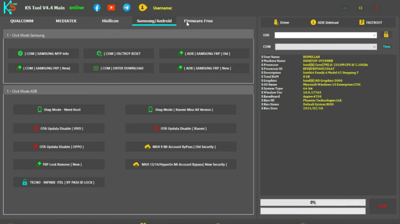Open the Driver tool
The image size is (400, 224).
click(281, 22)
